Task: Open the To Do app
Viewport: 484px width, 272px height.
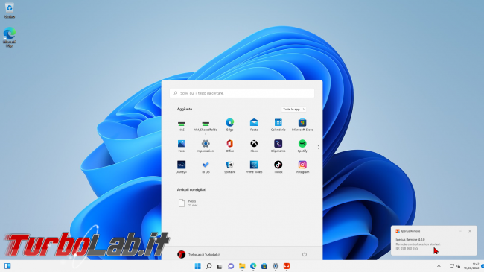Action: coord(206,167)
